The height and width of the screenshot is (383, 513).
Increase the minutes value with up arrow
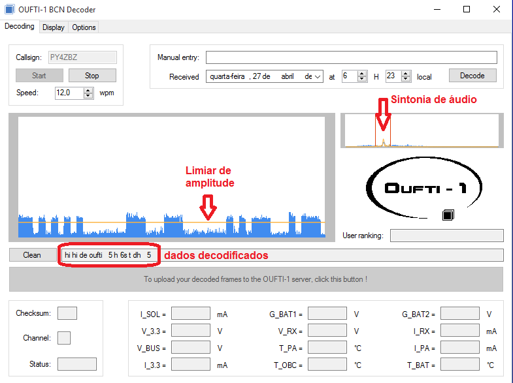(x=406, y=74)
